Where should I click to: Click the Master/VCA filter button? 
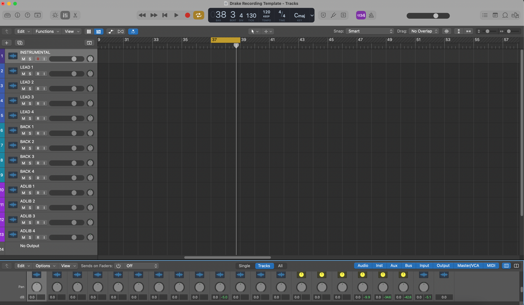(468, 265)
